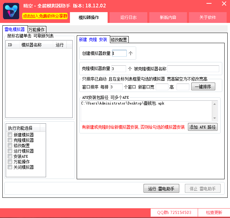Select the 雷电模拟器 sub-tab
Viewport: 230px width, 218px height.
[x=15, y=29]
